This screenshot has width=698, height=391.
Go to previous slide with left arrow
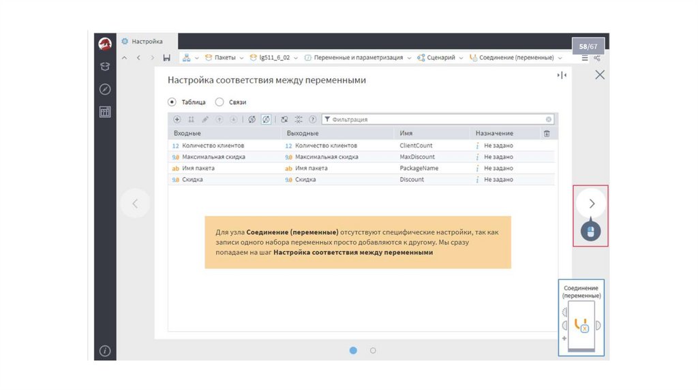coord(135,203)
